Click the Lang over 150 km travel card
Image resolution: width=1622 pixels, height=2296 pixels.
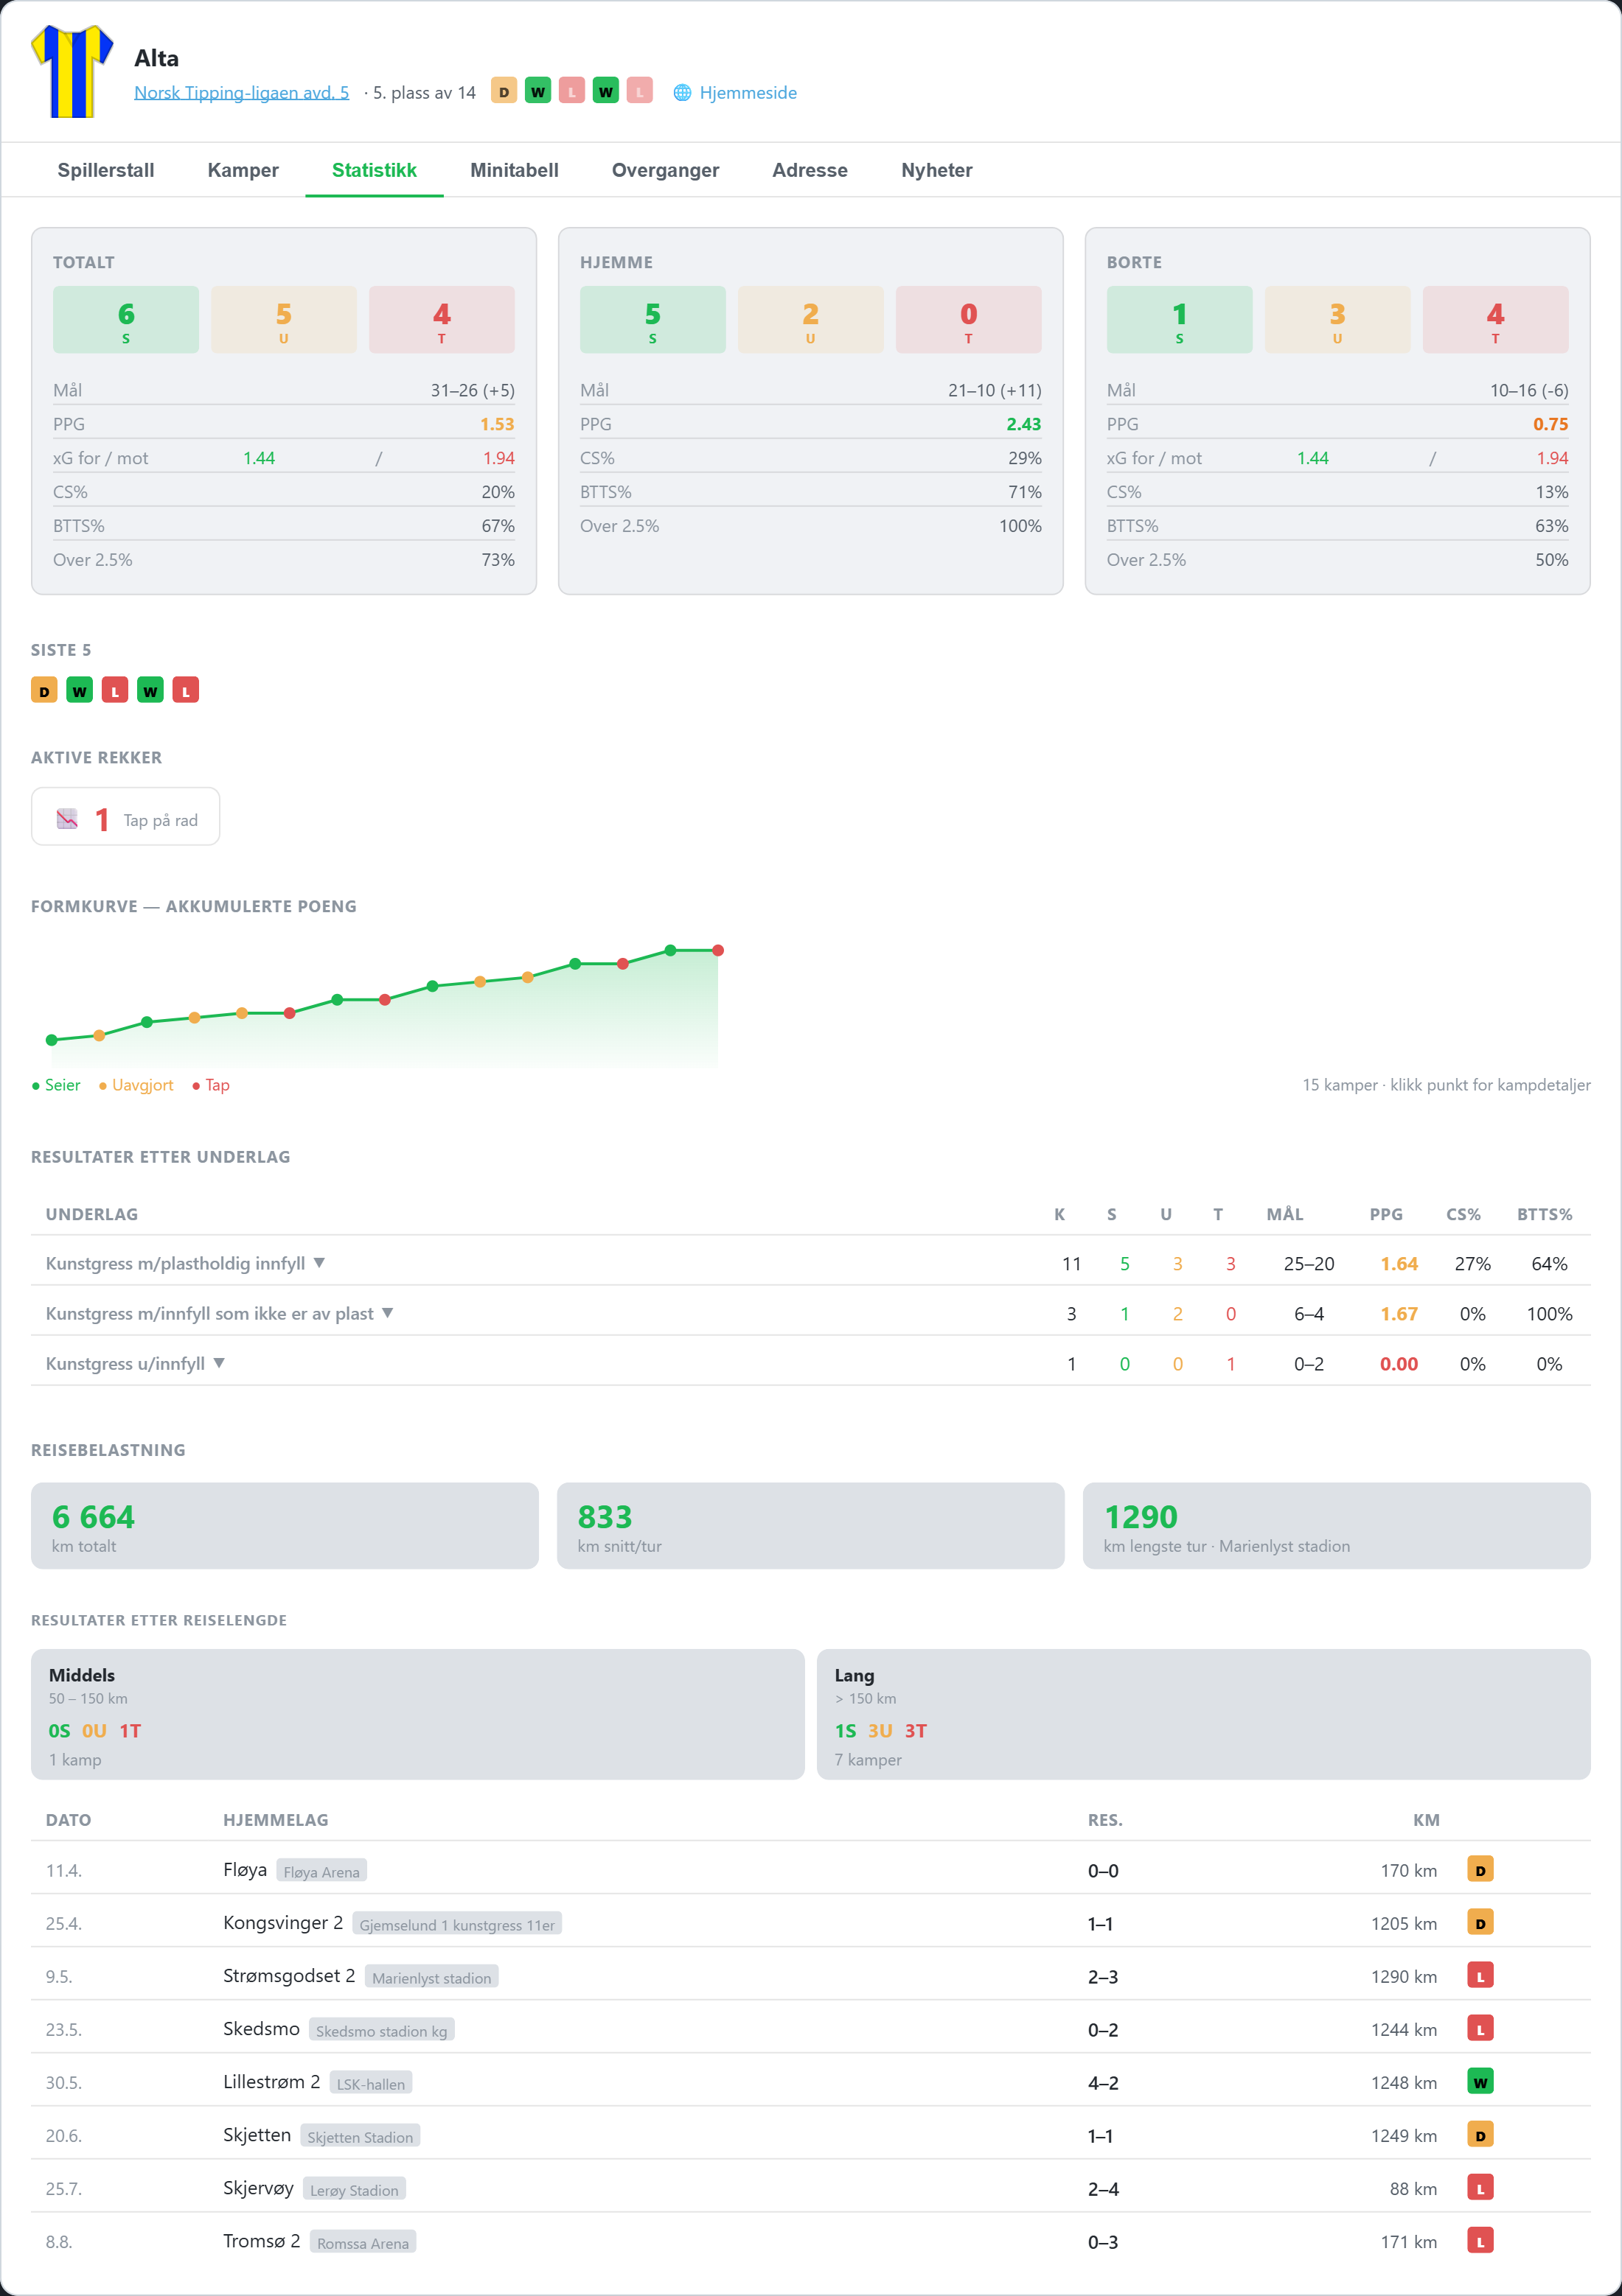point(1202,1714)
